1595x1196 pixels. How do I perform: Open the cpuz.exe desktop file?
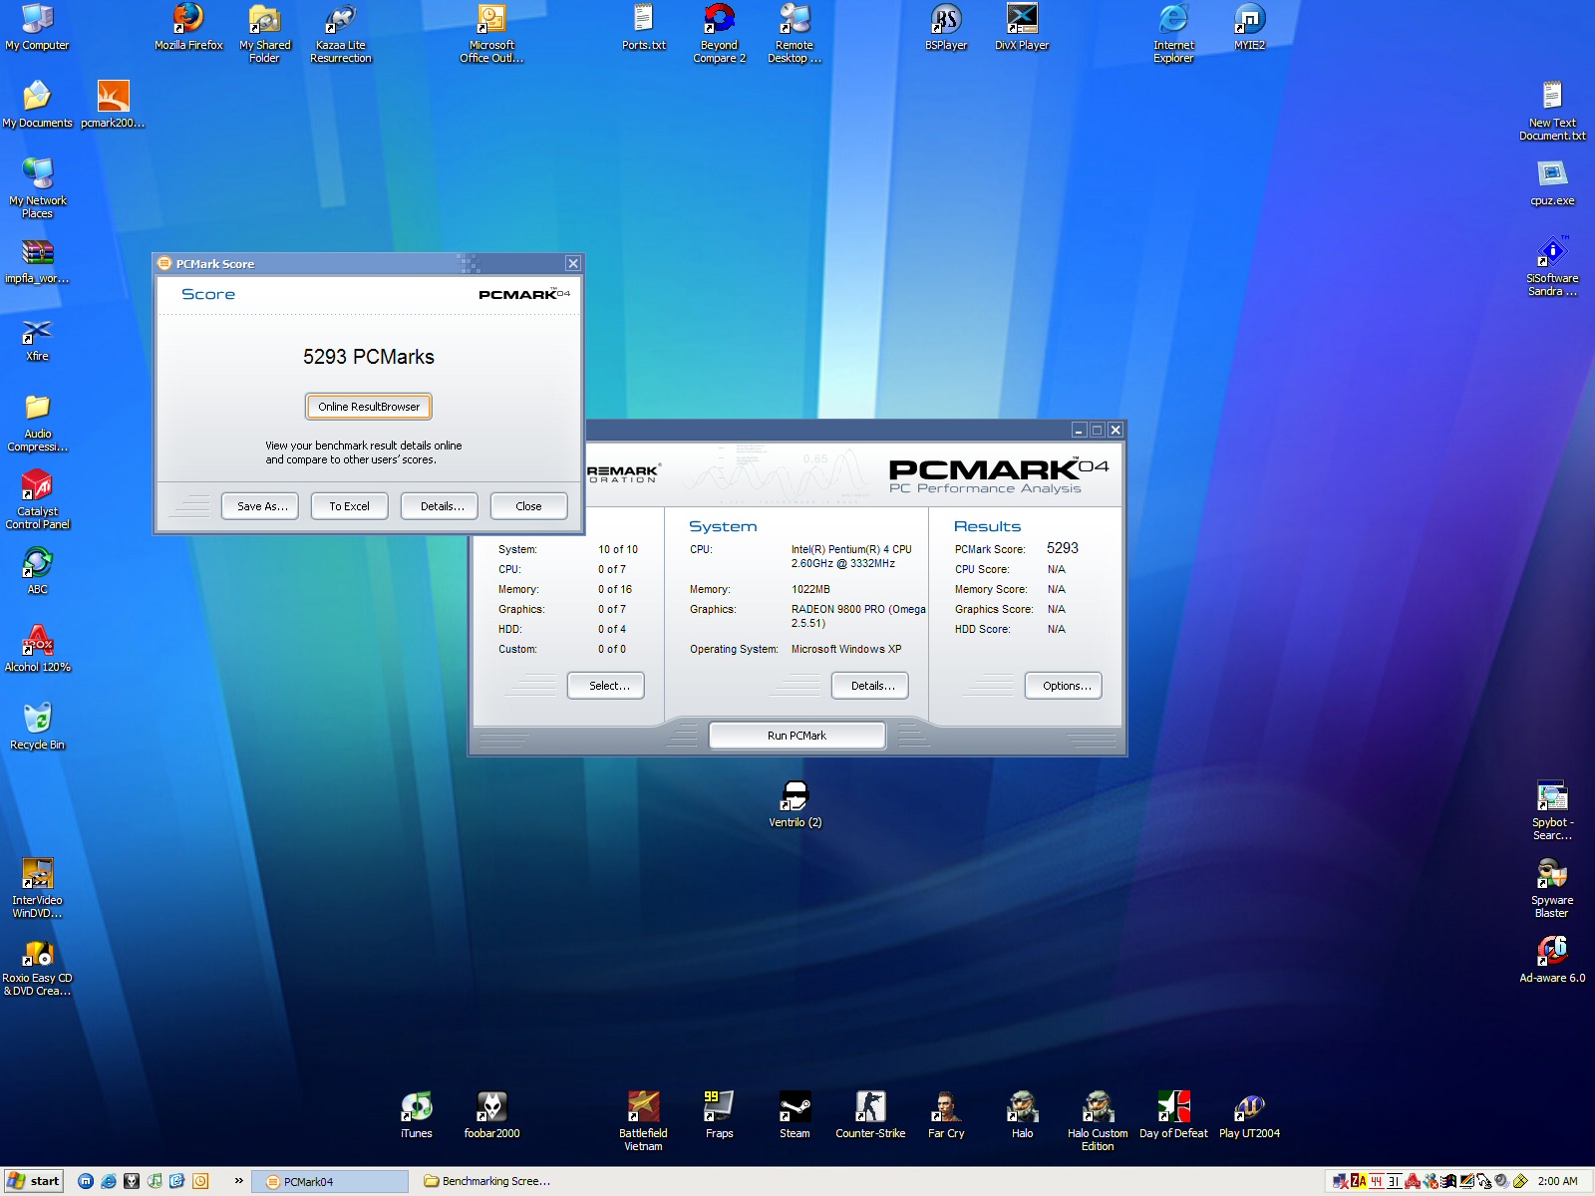pos(1552,183)
